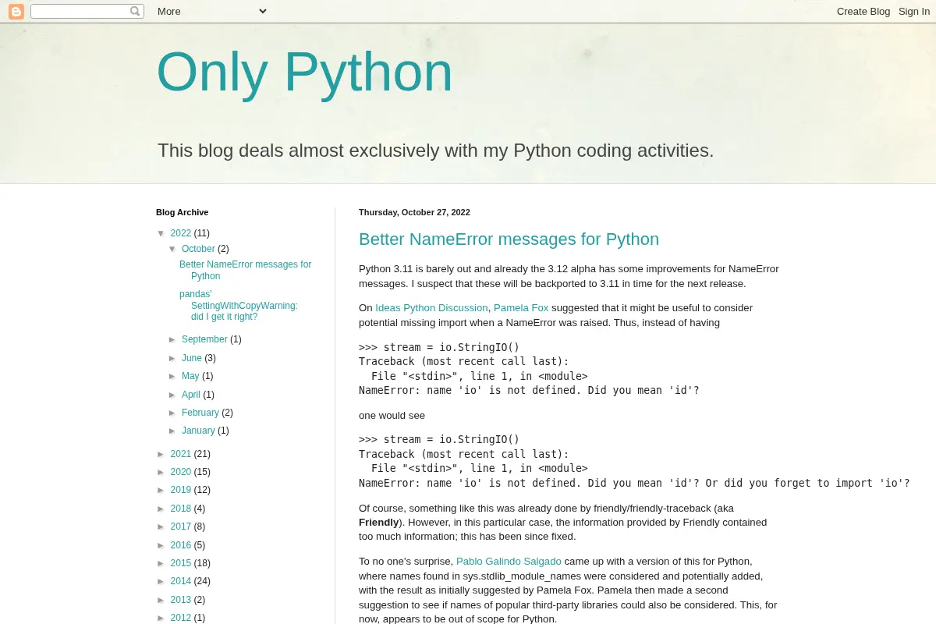Open the 2016 archive link
The height and width of the screenshot is (624, 936).
181,545
